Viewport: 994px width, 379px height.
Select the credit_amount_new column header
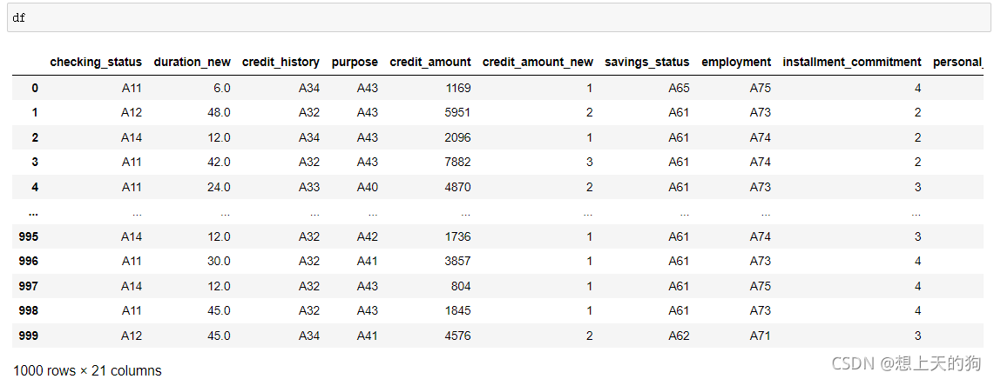click(x=538, y=62)
